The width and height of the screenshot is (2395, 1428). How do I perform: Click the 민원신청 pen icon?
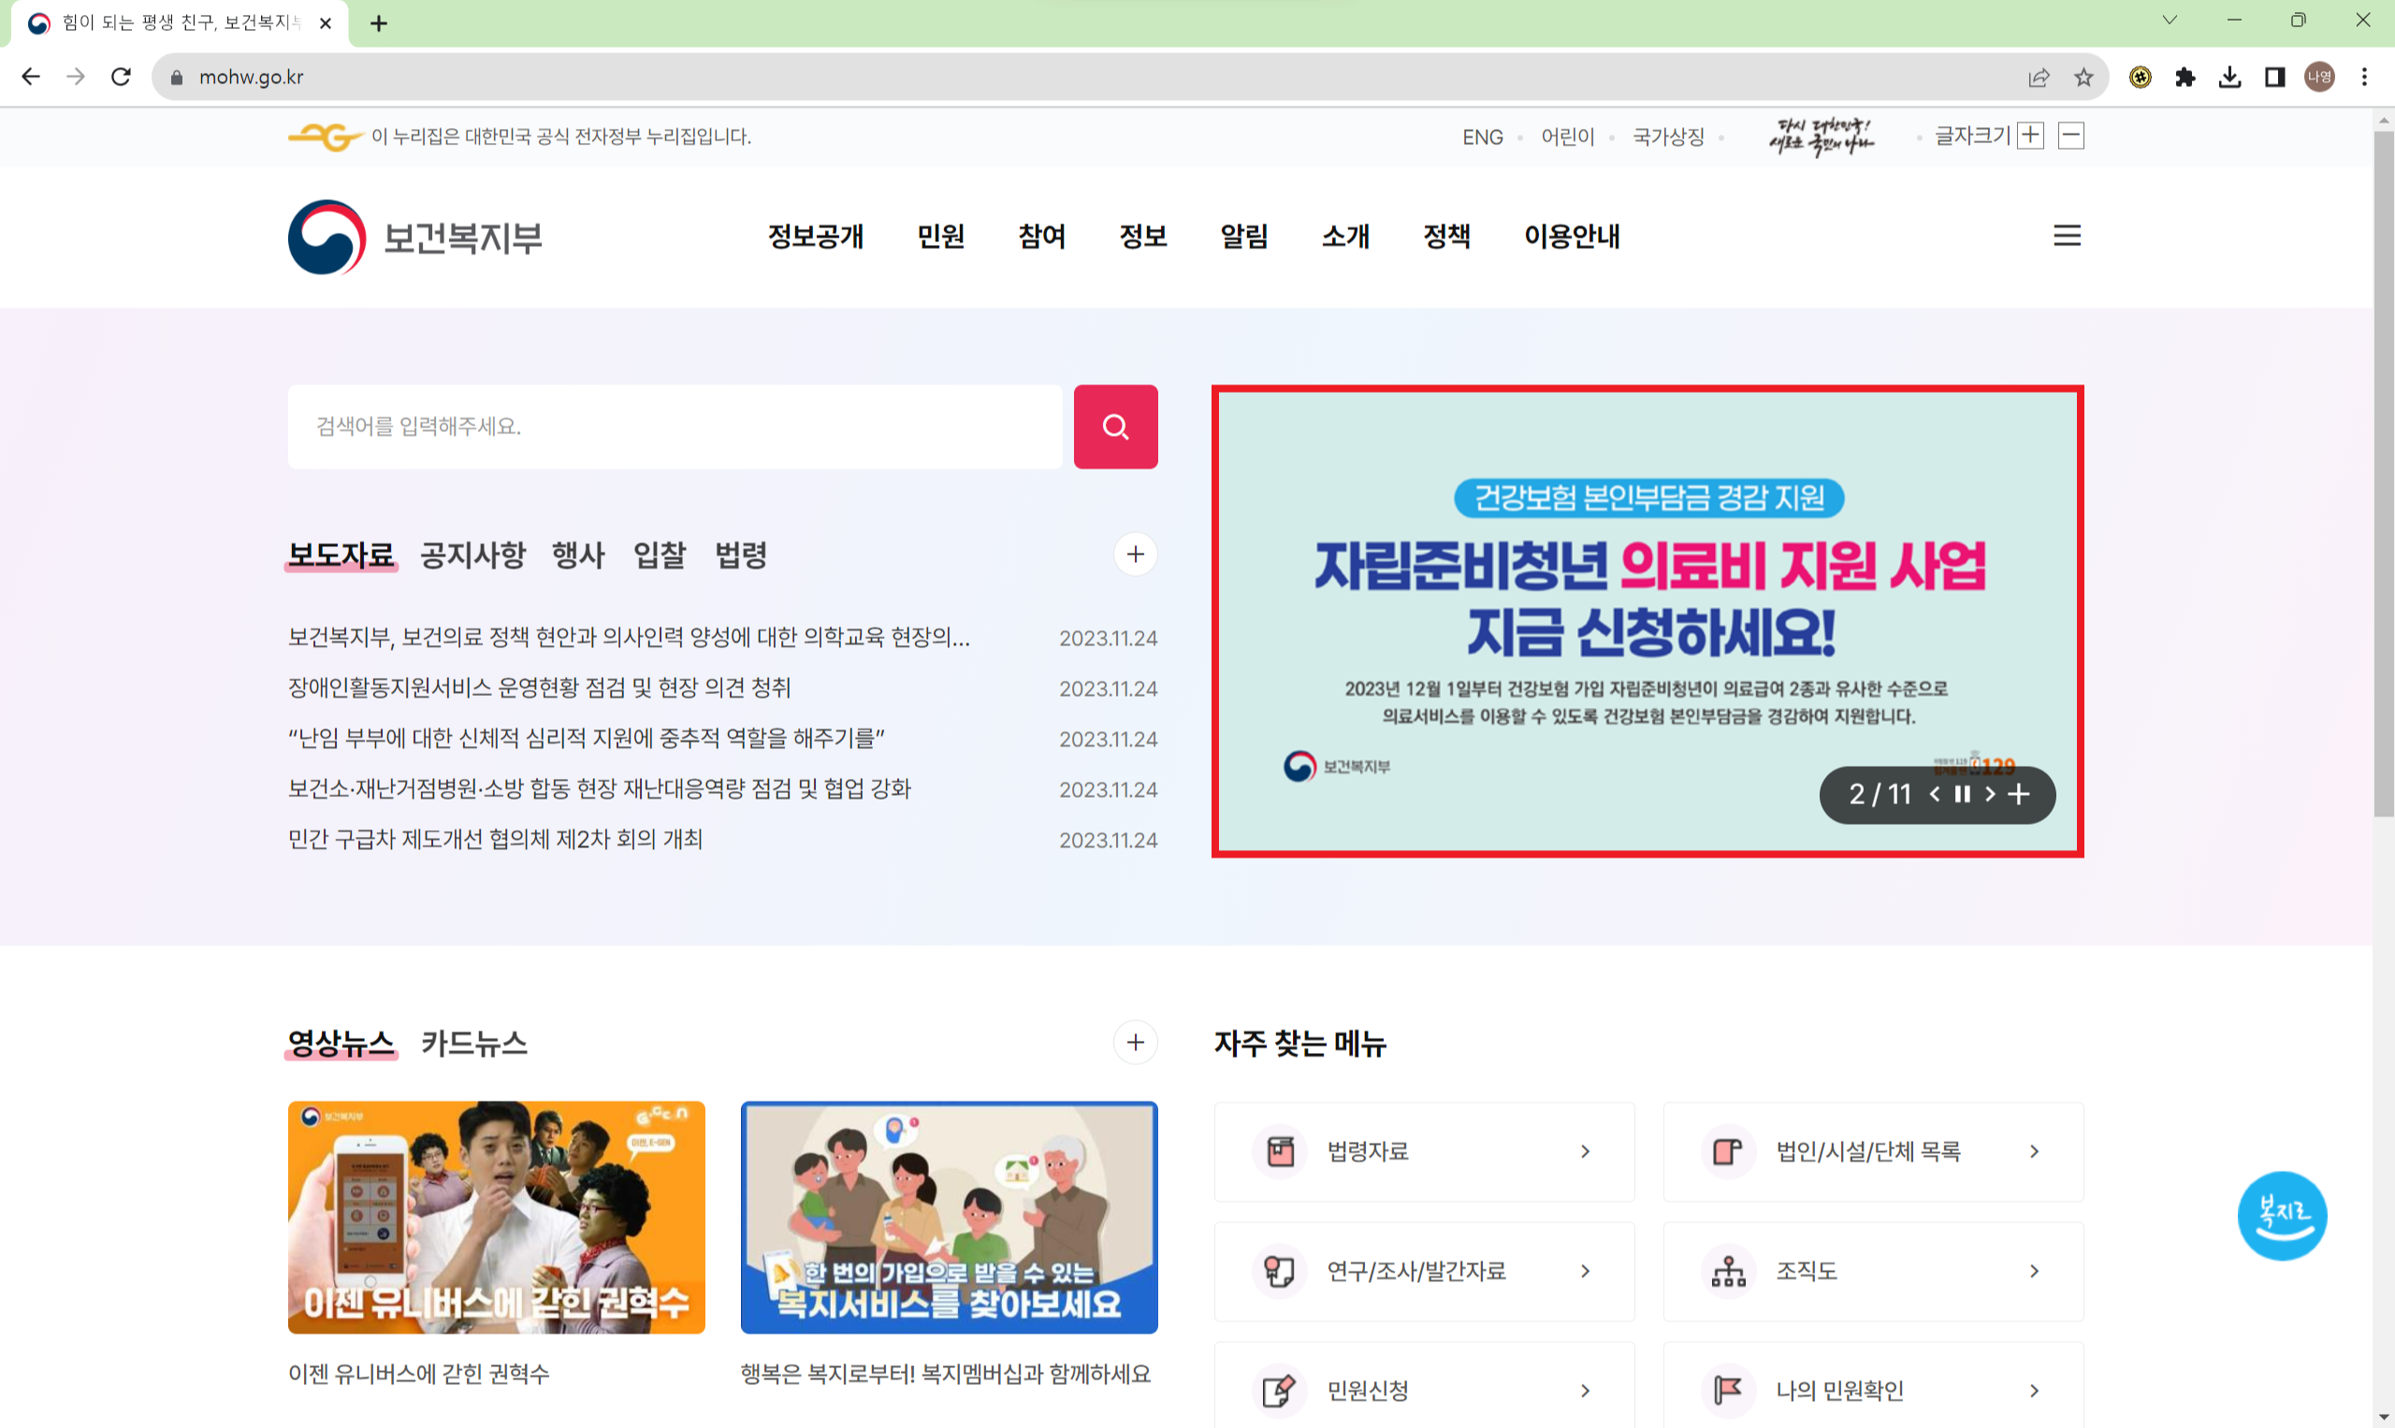click(x=1278, y=1390)
